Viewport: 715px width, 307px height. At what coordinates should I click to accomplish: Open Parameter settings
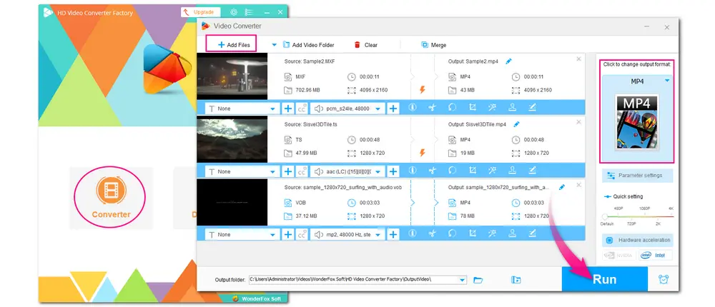[638, 175]
